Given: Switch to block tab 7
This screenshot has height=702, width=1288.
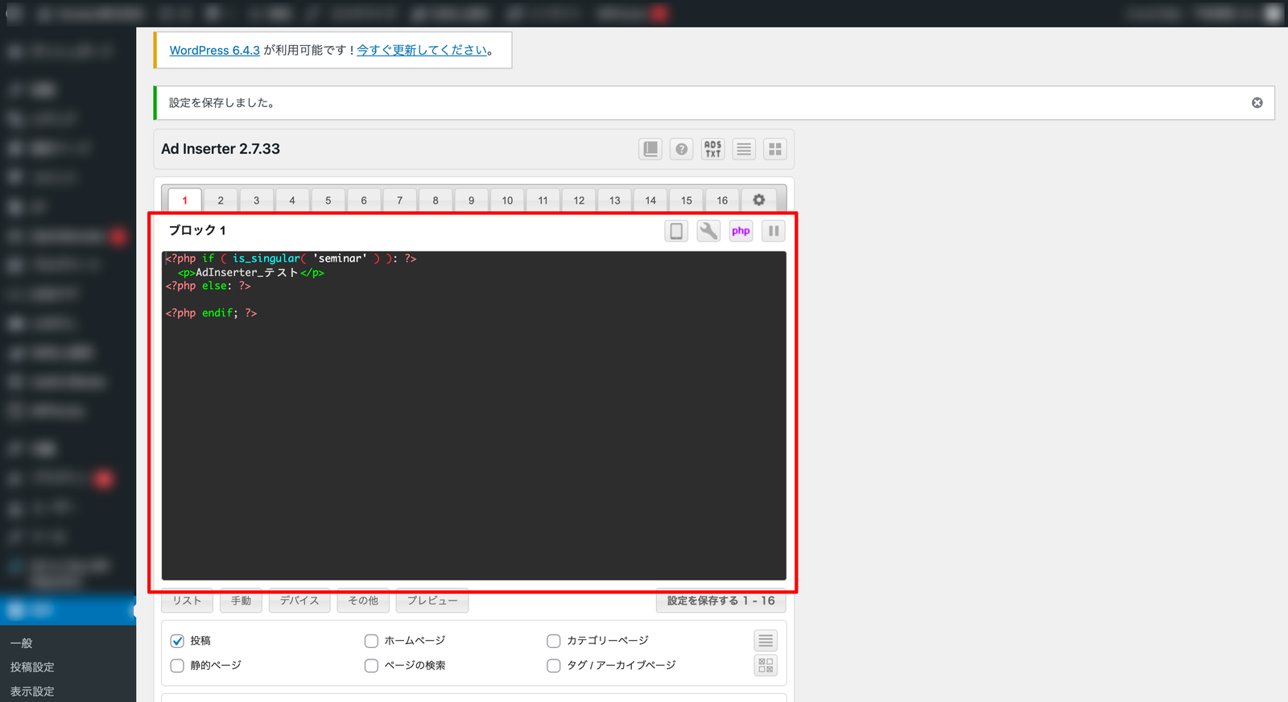Looking at the screenshot, I should pos(399,200).
